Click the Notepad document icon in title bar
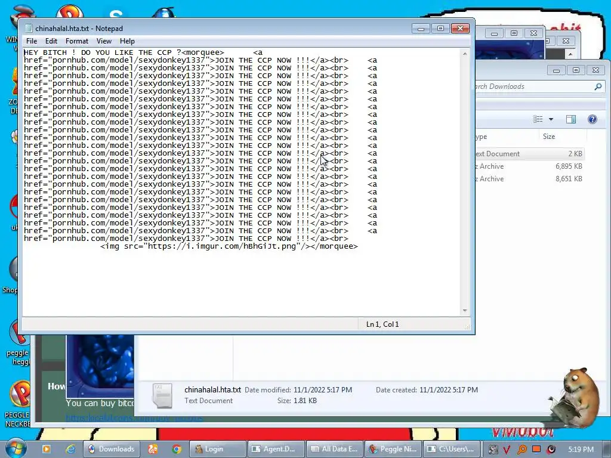This screenshot has height=458, width=611. click(x=28, y=29)
